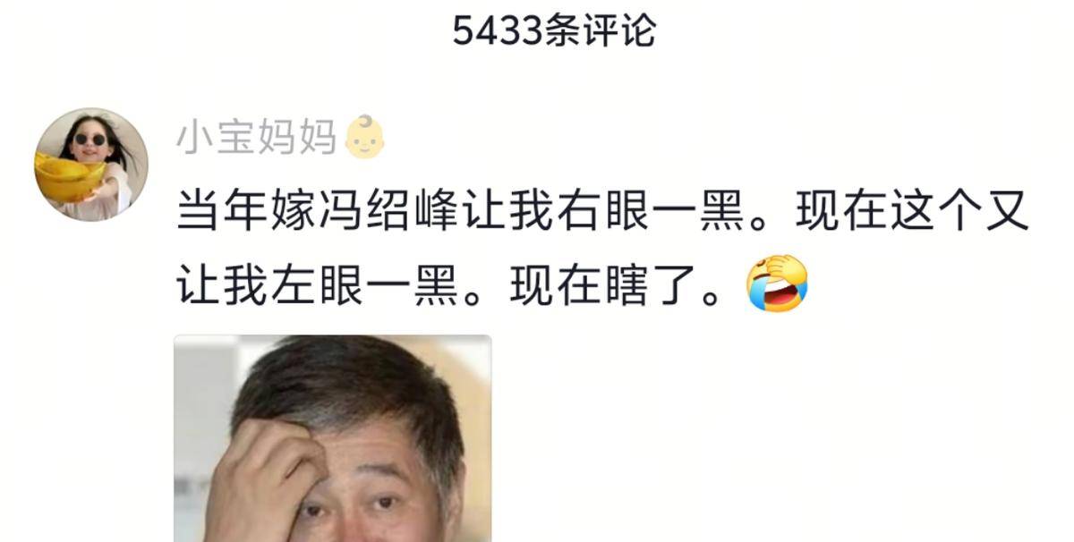Open the profile avatar of 小宝妈妈
Image resolution: width=1074 pixels, height=542 pixels.
tap(91, 165)
